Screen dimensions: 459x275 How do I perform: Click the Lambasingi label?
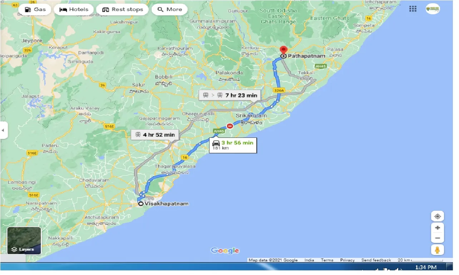[21, 182]
